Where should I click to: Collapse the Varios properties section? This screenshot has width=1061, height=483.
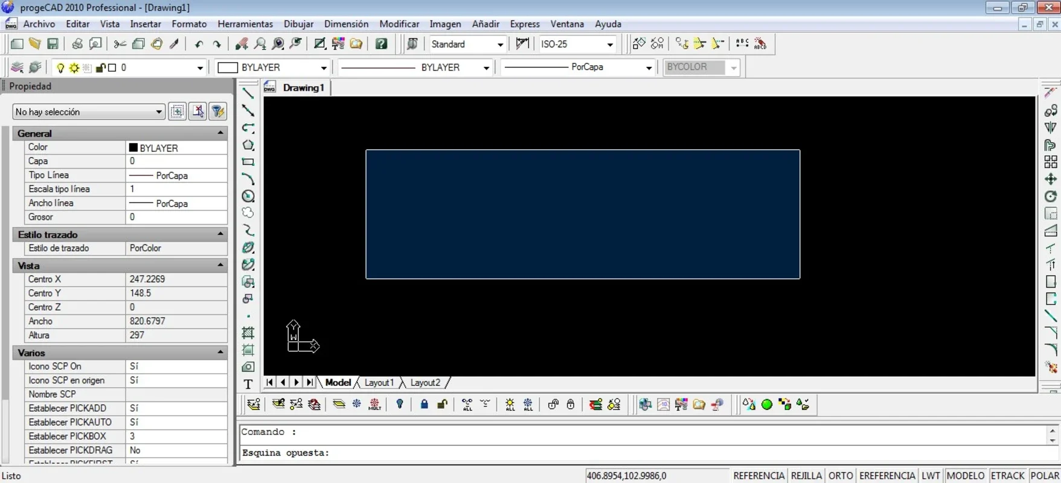220,352
